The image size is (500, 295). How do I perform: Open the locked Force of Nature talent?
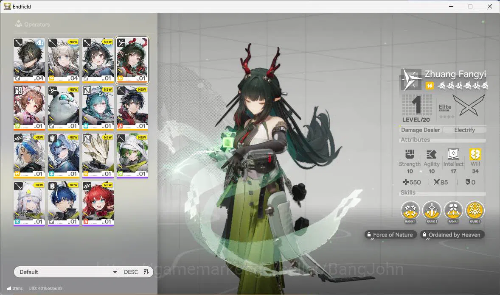[390, 235]
